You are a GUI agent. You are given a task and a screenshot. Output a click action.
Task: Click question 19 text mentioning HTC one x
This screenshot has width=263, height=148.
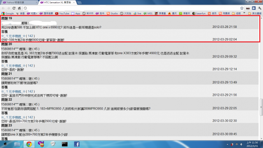[51, 28]
